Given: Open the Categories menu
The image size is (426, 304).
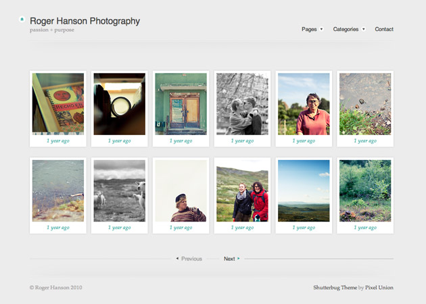Looking at the screenshot, I should click(x=346, y=29).
